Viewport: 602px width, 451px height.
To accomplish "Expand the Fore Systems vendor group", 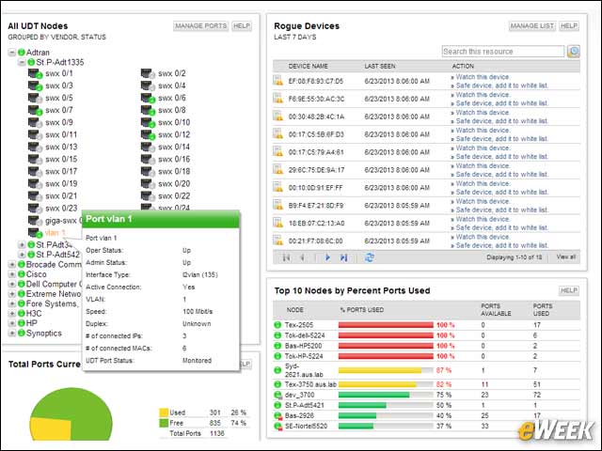I will click(x=12, y=303).
